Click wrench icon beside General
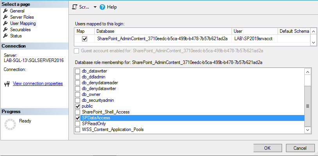This screenshot has width=318, height=156. coord(5,11)
